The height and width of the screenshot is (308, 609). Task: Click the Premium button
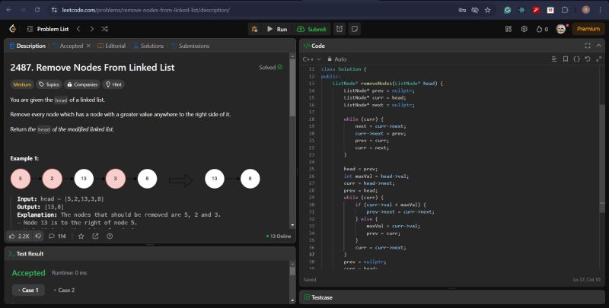click(x=588, y=29)
